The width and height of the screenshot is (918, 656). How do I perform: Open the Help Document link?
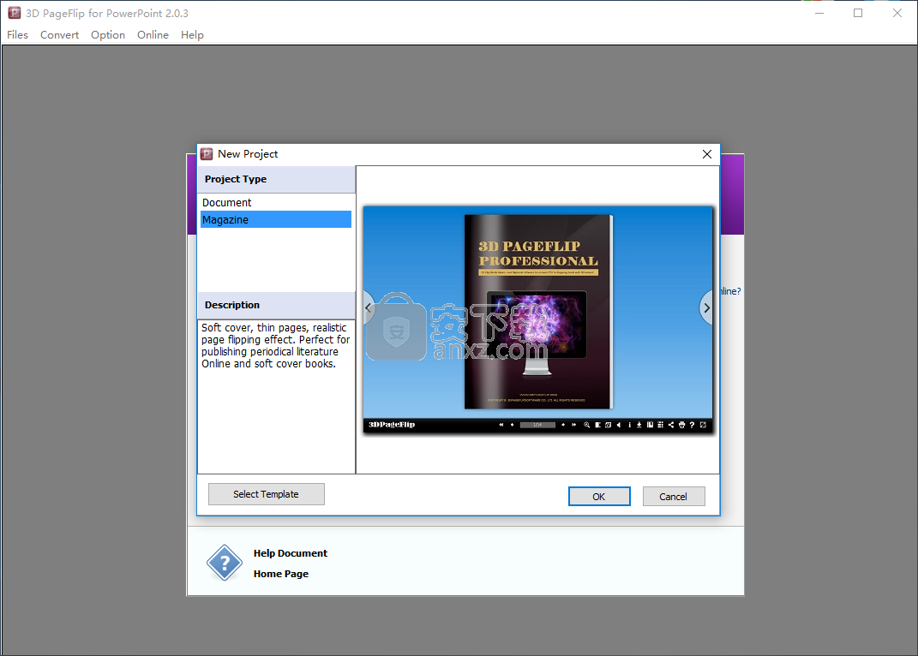[291, 553]
